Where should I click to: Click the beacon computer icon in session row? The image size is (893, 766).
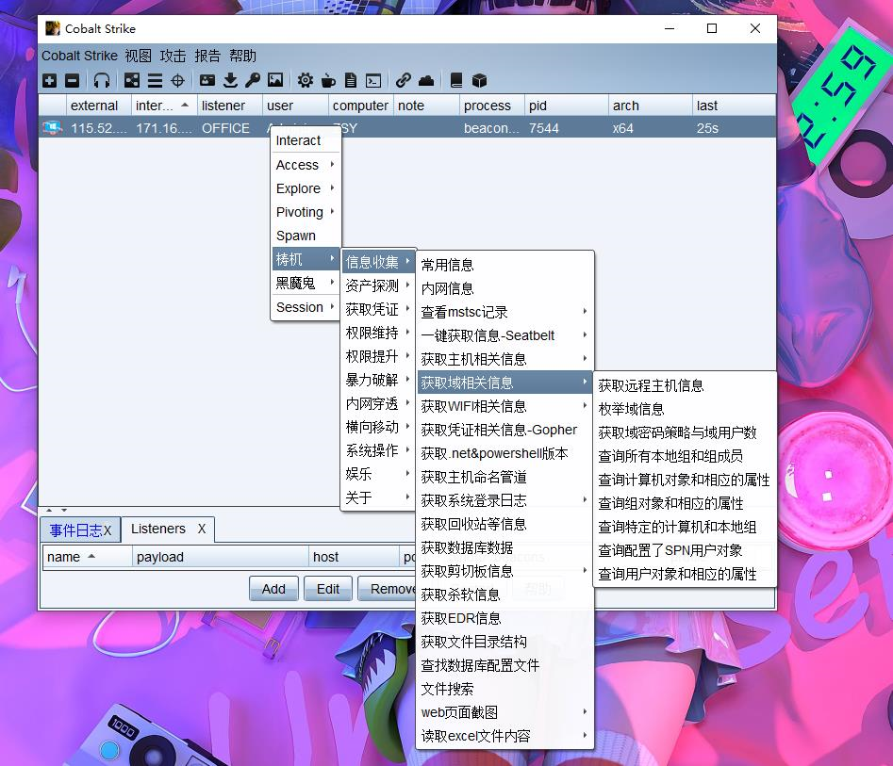point(53,128)
